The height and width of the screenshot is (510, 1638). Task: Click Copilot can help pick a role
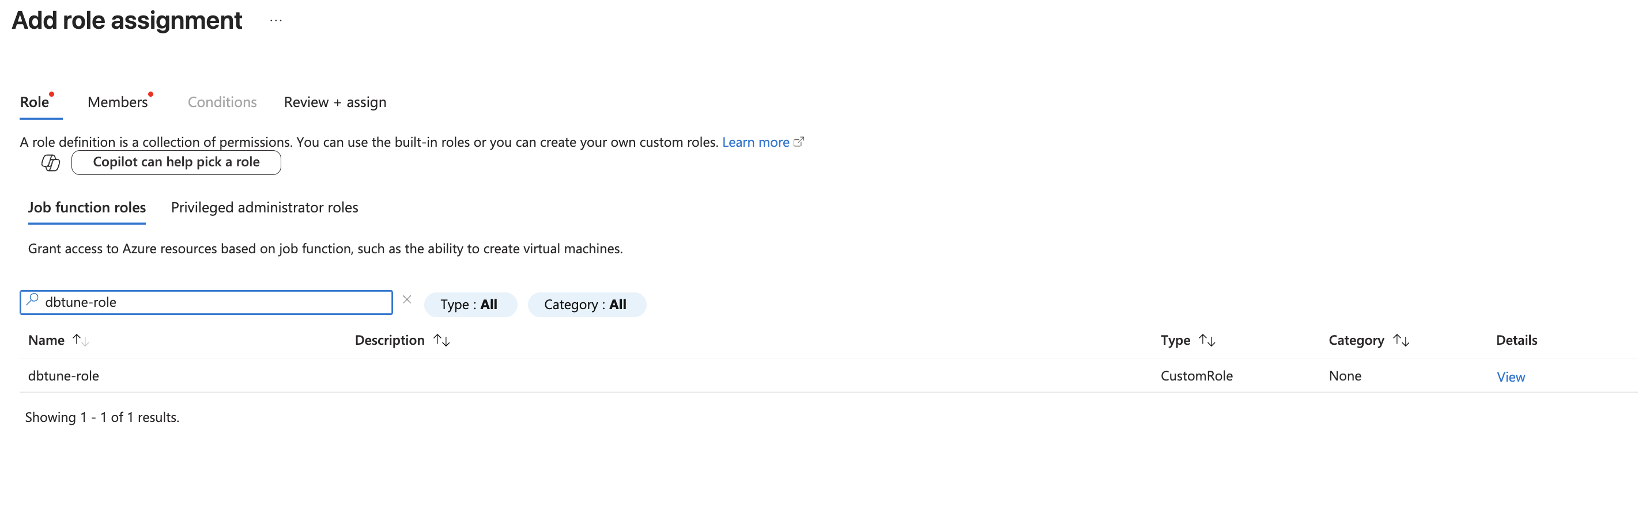(x=176, y=162)
